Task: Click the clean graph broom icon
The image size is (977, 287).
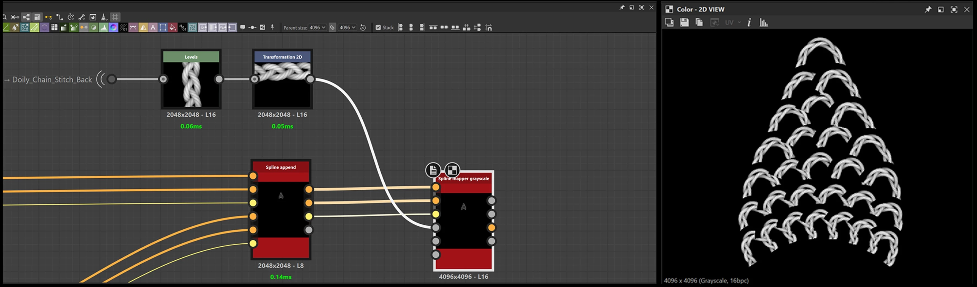Action: pos(104,17)
